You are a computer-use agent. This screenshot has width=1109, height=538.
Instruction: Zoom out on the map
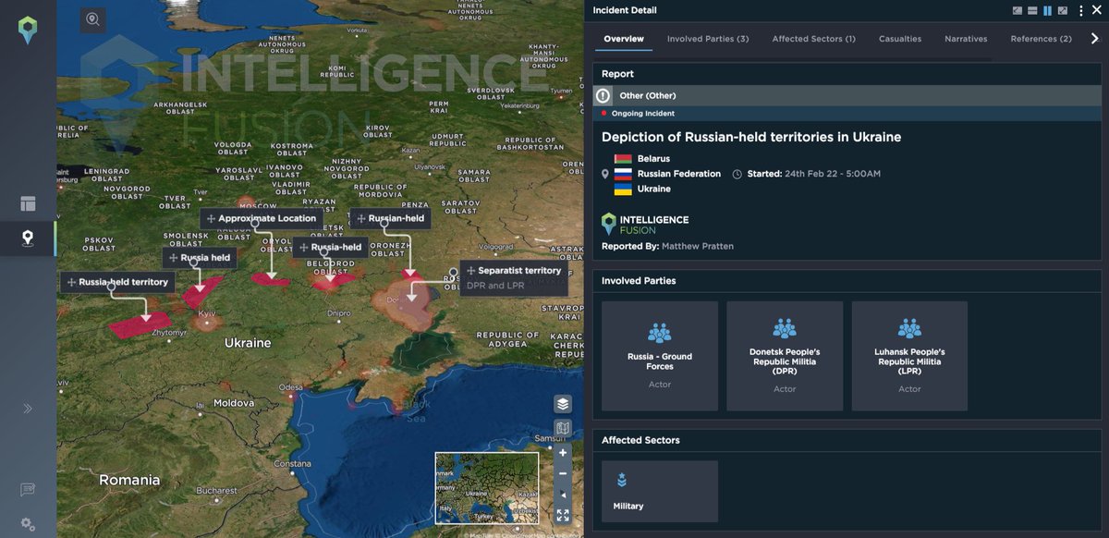click(x=563, y=473)
